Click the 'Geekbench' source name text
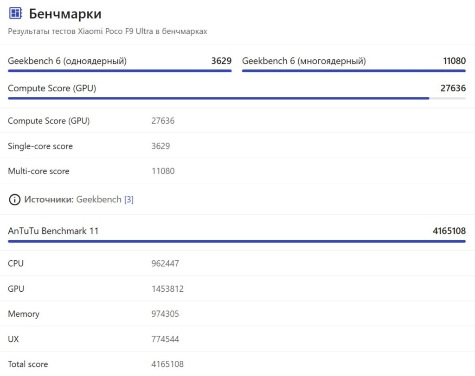This screenshot has width=475, height=376. [99, 200]
